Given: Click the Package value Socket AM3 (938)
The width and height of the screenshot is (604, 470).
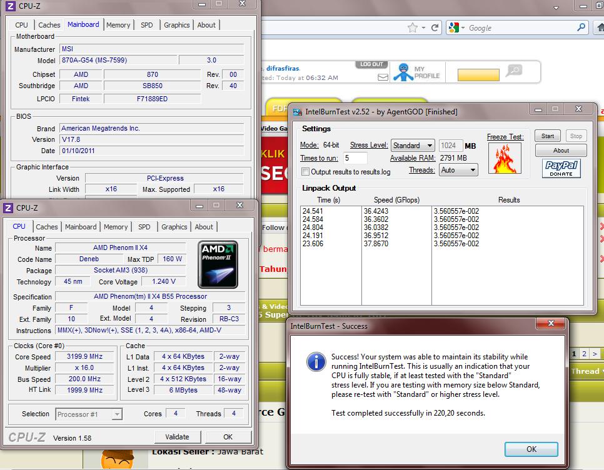Looking at the screenshot, I should pyautogui.click(x=121, y=270).
